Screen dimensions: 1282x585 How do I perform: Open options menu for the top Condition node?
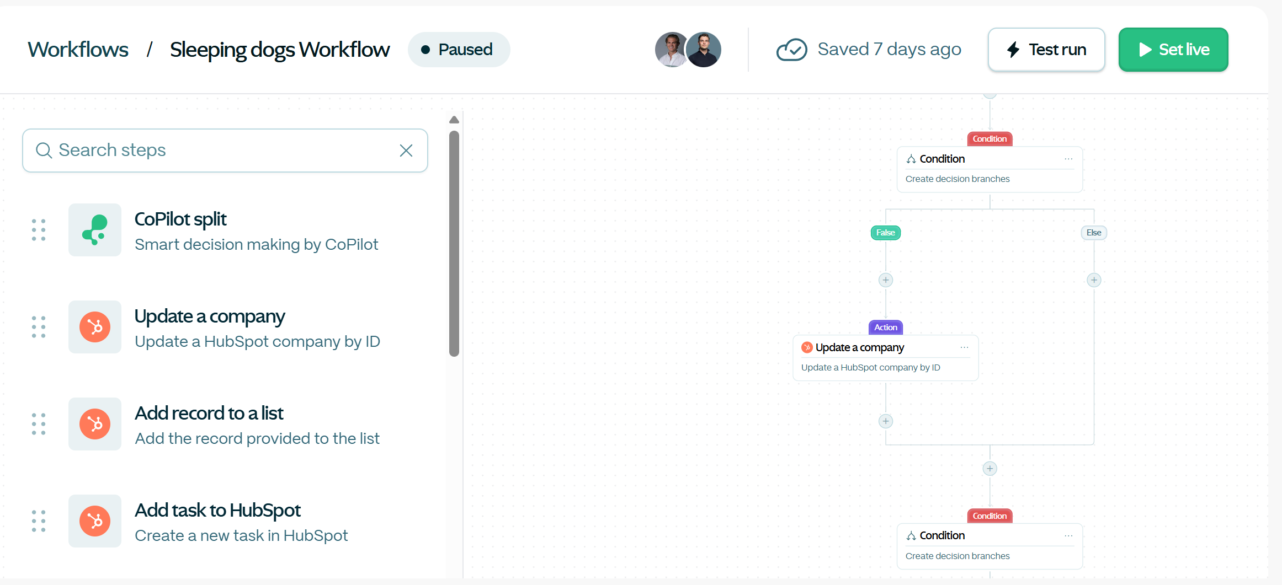1068,159
